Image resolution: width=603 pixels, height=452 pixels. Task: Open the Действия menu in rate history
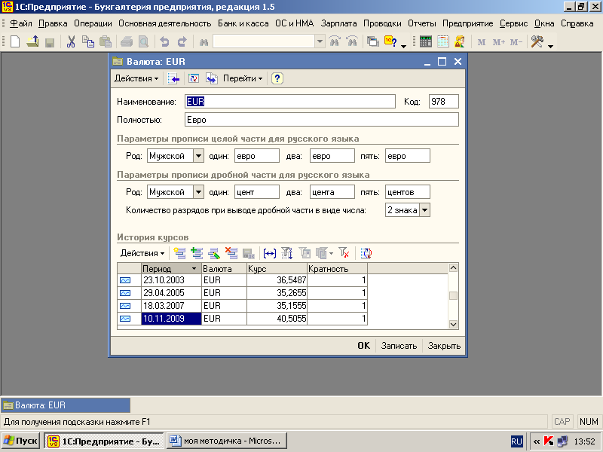[142, 253]
